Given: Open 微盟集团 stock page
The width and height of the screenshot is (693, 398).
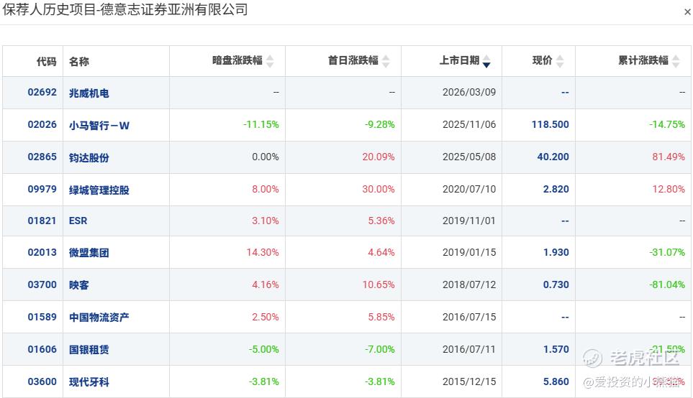Looking at the screenshot, I should pos(89,253).
